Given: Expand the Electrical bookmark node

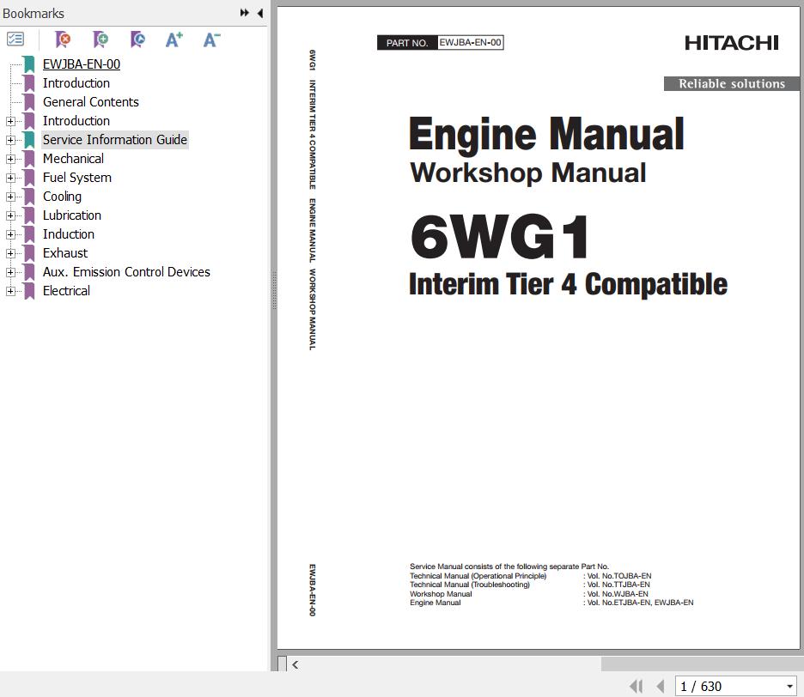Looking at the screenshot, I should pos(10,291).
